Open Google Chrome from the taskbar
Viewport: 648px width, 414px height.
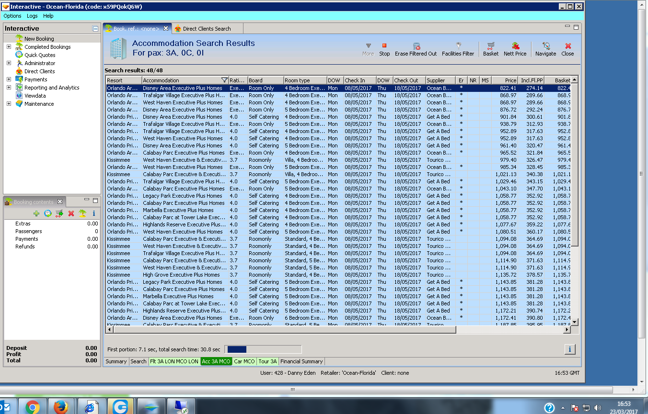tap(33, 407)
